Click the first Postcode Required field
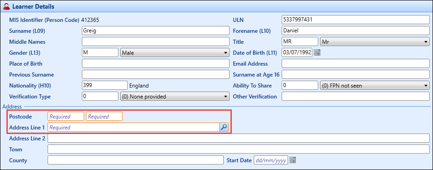Viewport: 433px width, 170px height. point(66,116)
